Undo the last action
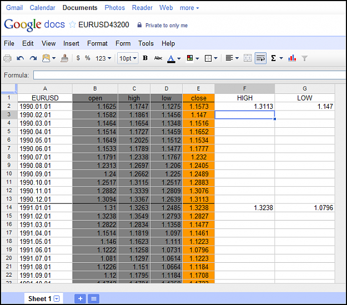This screenshot has height=305, width=347. pyautogui.click(x=21, y=58)
